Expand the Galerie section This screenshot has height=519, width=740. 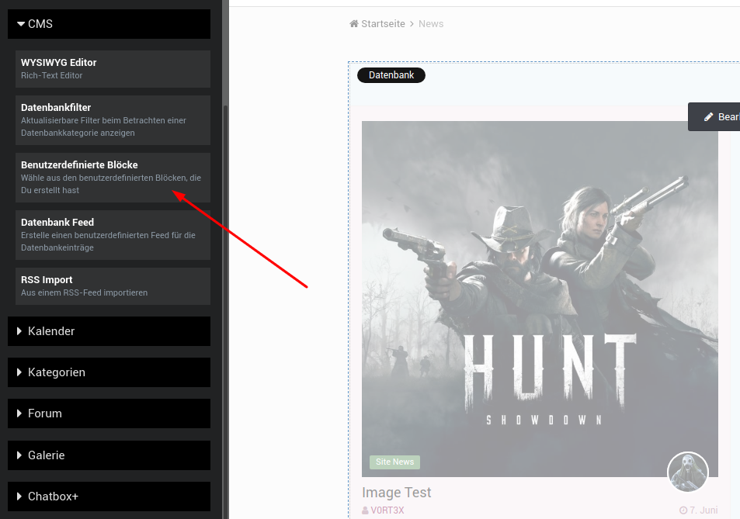(109, 455)
